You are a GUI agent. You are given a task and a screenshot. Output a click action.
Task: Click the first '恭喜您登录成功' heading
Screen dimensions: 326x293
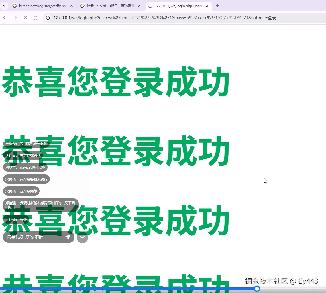point(116,81)
